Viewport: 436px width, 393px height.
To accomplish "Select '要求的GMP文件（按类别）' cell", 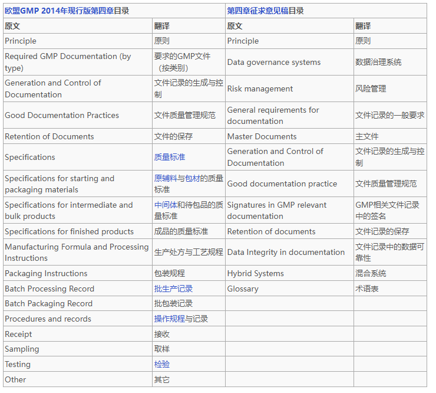I will tap(189, 62).
